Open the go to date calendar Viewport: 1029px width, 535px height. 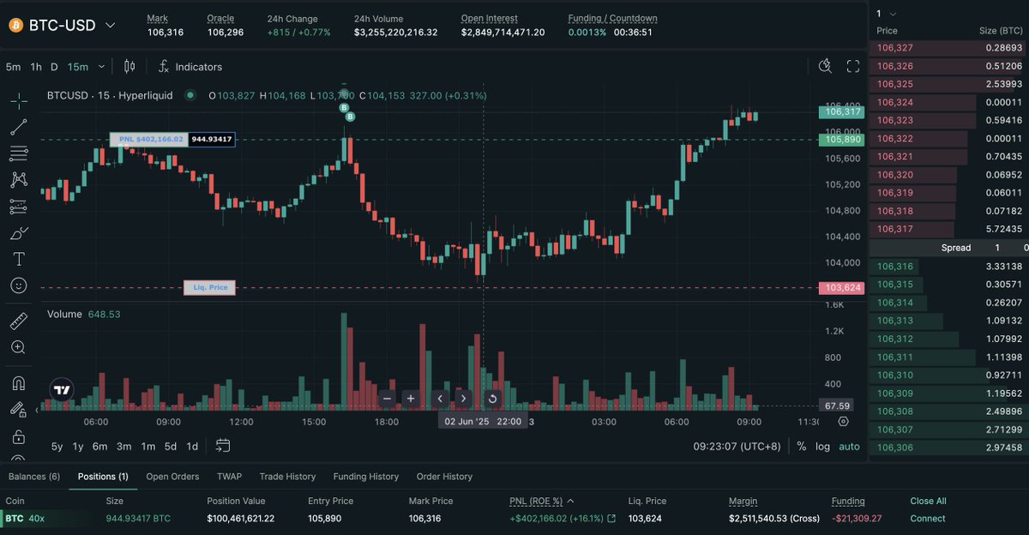[x=223, y=445]
